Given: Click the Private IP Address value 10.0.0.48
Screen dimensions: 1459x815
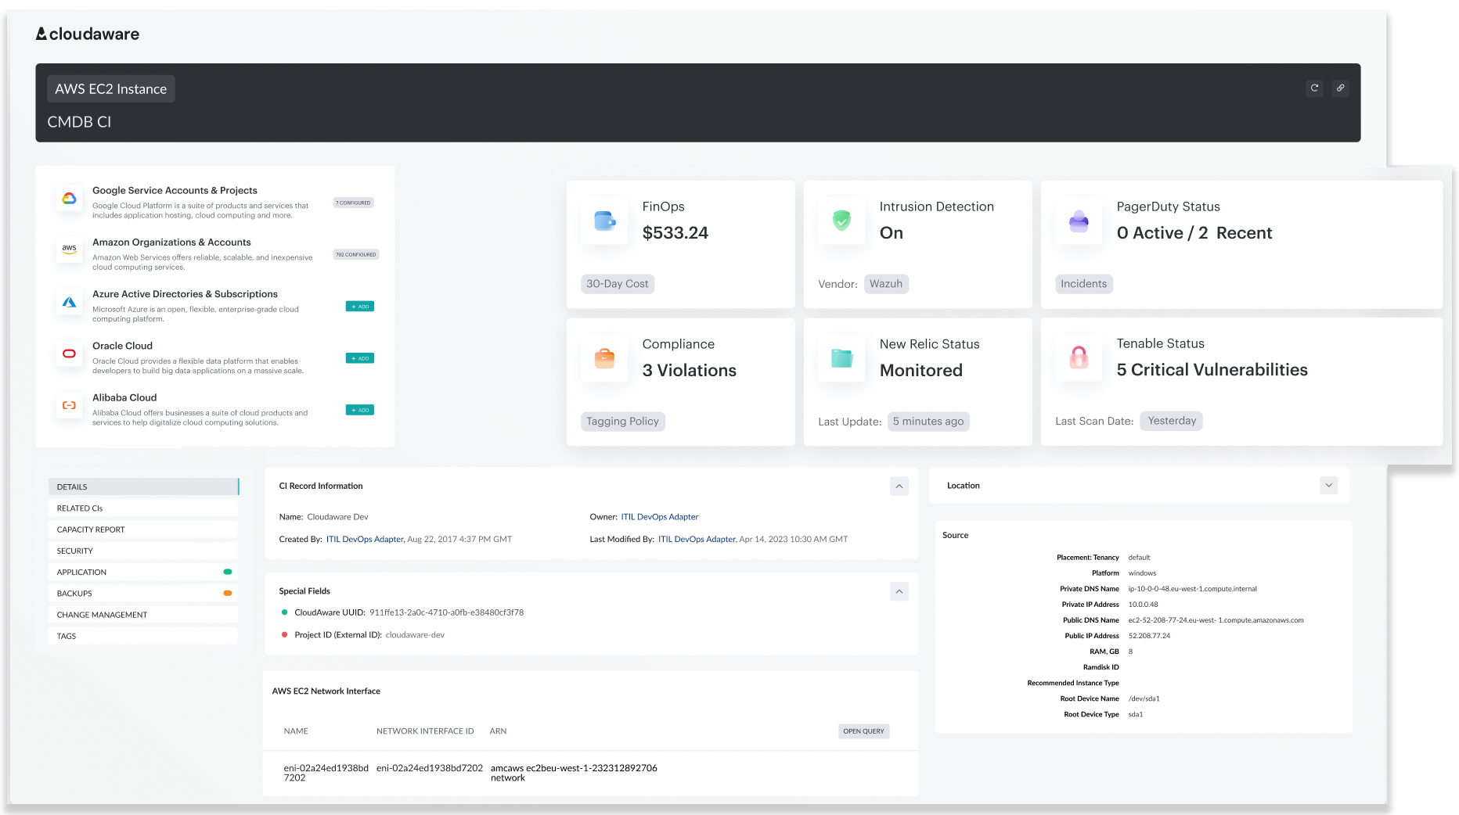Looking at the screenshot, I should tap(1143, 605).
